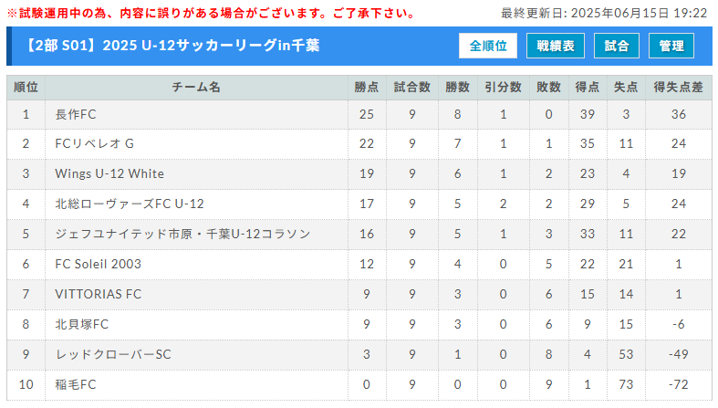Switch to the 戦績表 tab
Screen dimensions: 718x408
point(555,46)
